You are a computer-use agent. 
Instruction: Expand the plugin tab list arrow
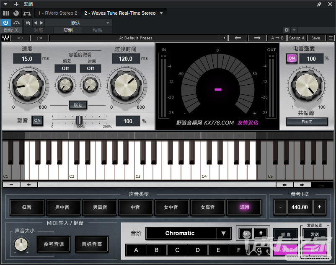pos(161,13)
